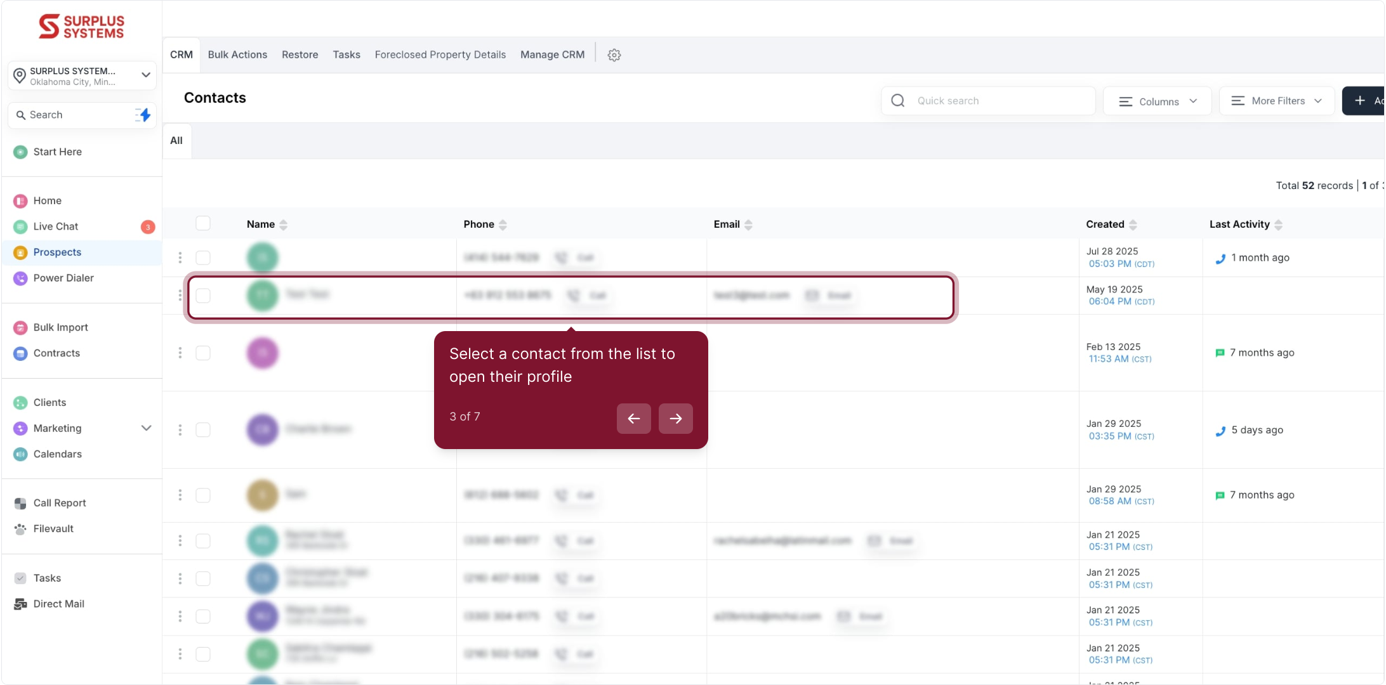Open the Foreclosed Property Details tab
This screenshot has width=1386, height=685.
[440, 55]
